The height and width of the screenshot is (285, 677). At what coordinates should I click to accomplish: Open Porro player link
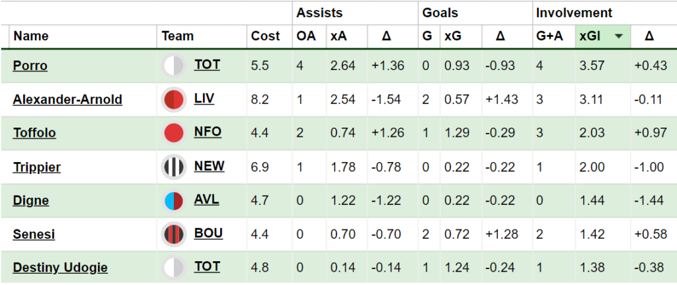pyautogui.click(x=30, y=66)
